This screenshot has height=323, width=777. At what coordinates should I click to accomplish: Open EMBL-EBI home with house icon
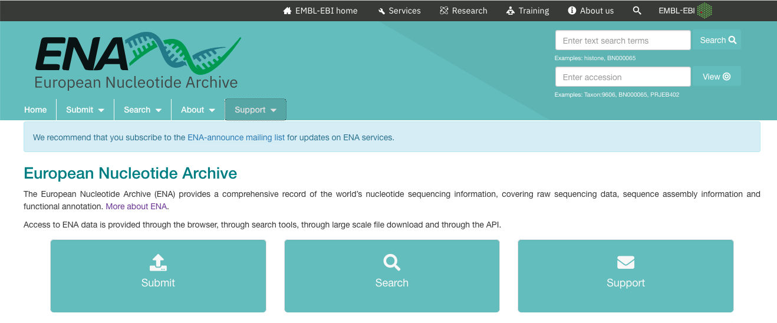320,11
